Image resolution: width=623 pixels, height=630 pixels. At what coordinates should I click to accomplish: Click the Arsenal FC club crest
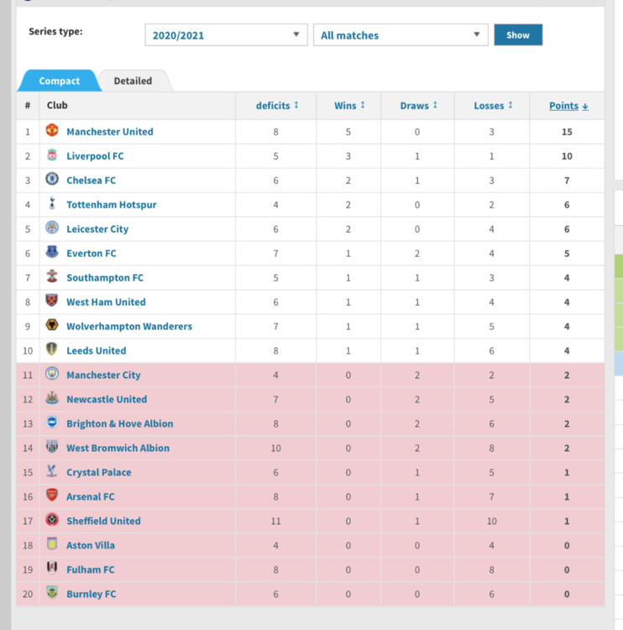pos(52,496)
